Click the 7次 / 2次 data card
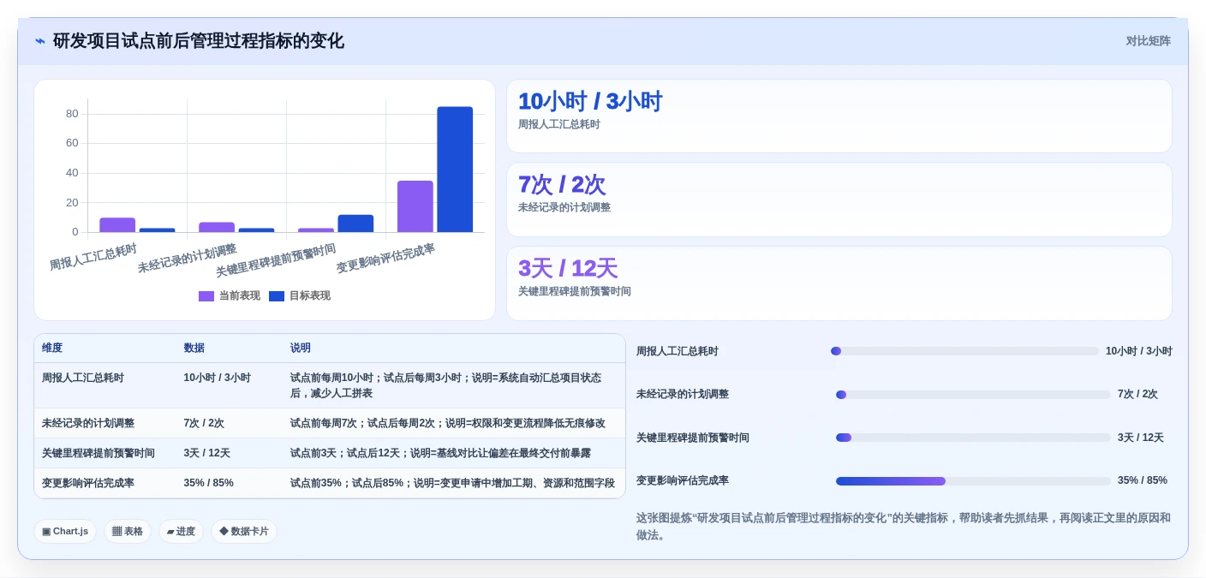 coord(839,200)
